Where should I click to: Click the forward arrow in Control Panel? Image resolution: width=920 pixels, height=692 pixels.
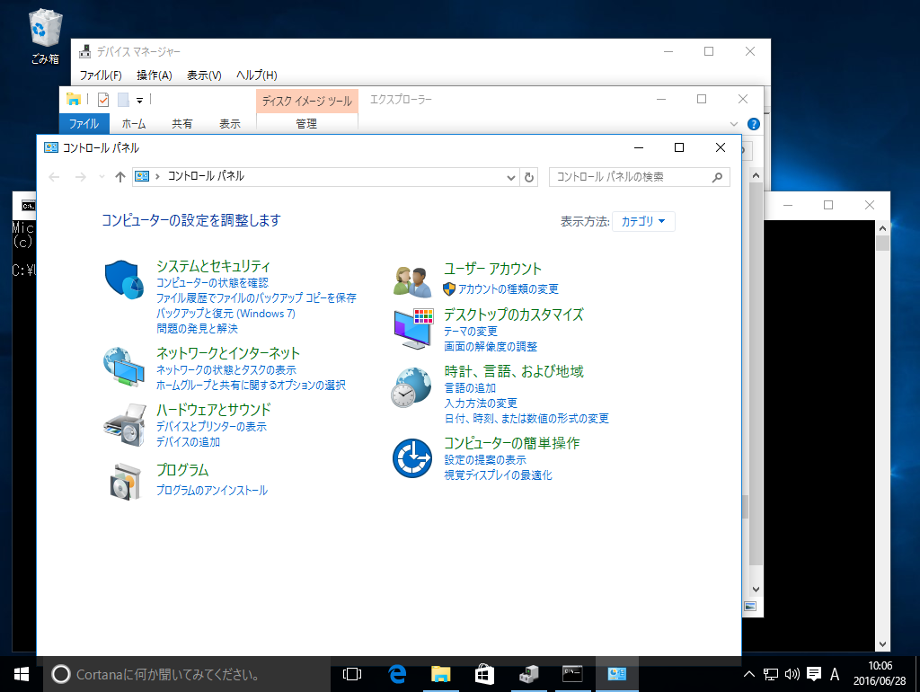80,177
